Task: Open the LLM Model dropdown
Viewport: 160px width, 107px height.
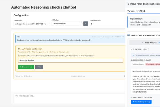Action: click(x=32, y=24)
